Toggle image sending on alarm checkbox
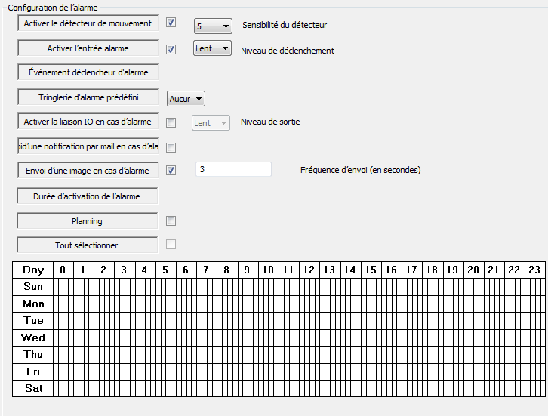 tap(171, 171)
